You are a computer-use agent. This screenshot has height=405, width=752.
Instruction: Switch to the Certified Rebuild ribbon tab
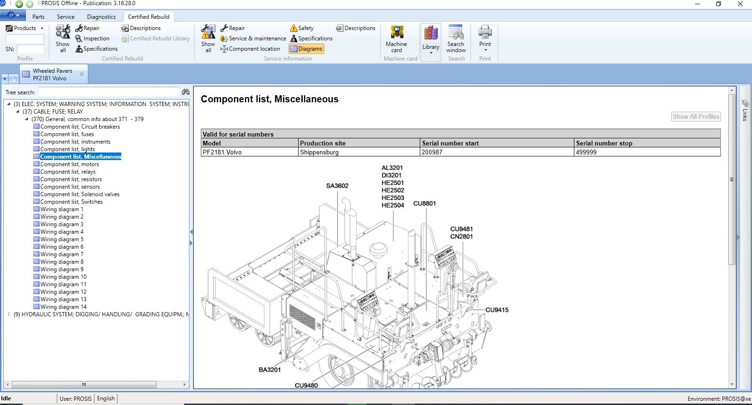tap(149, 16)
